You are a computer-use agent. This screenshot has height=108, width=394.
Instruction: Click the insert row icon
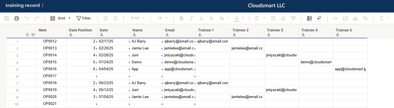coord(355,18)
